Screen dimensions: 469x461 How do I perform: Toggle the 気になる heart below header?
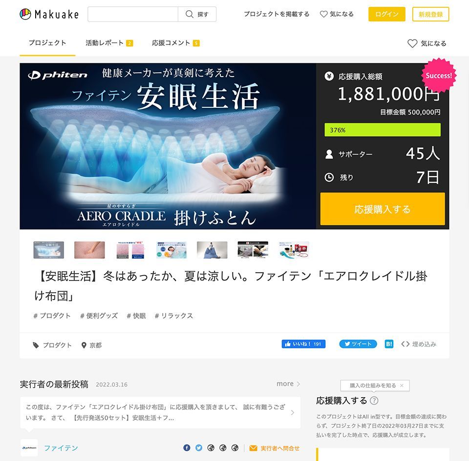[412, 43]
